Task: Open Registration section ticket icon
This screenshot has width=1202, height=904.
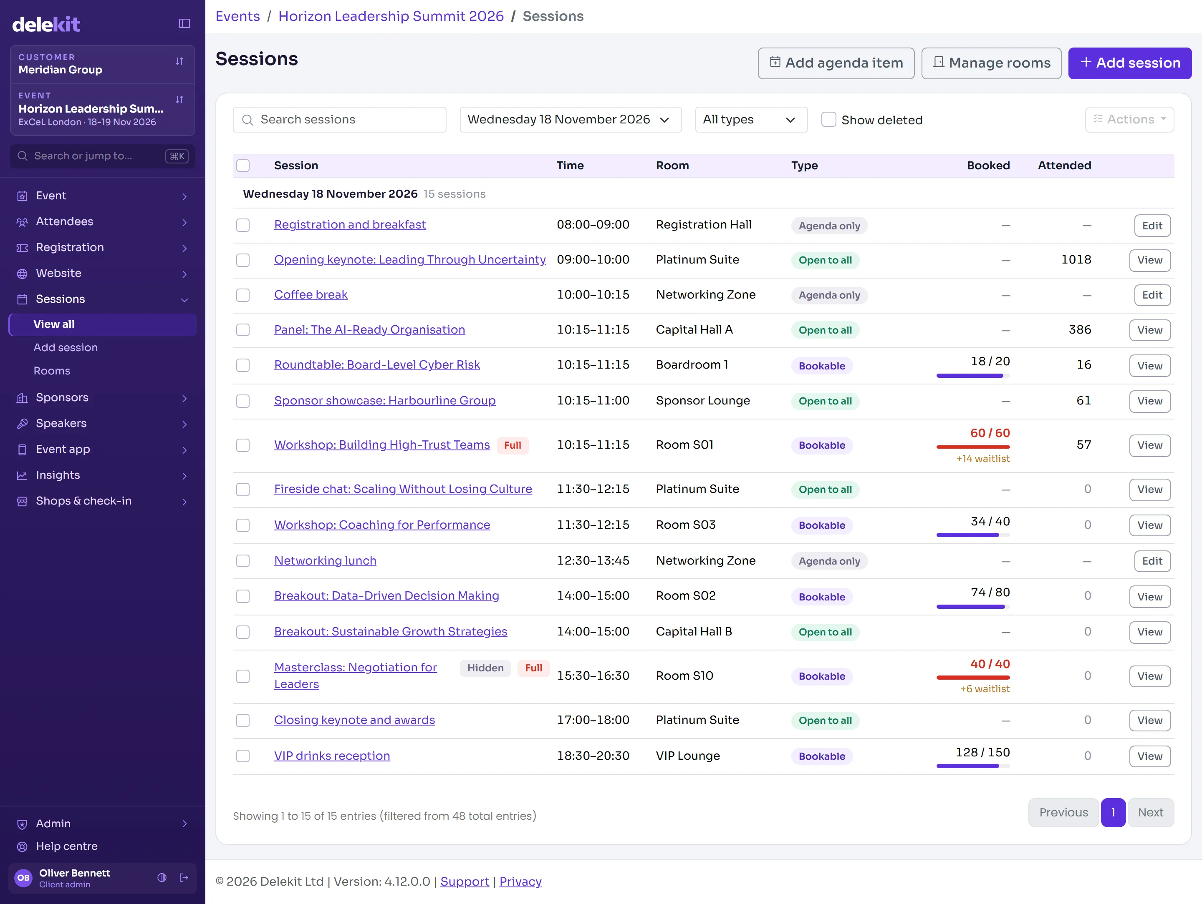Action: pyautogui.click(x=22, y=248)
